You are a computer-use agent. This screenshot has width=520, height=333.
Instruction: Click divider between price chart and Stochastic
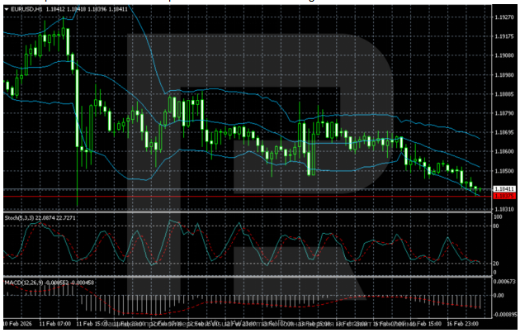pos(248,212)
